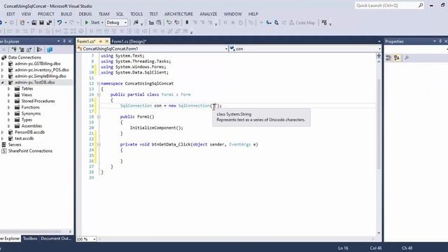Click the Comment selected lines icon
This screenshot has height=252, width=448.
[169, 22]
